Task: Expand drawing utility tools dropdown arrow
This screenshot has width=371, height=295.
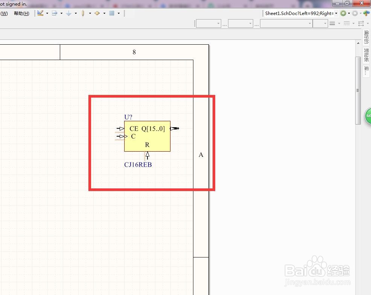Action: 47,14
